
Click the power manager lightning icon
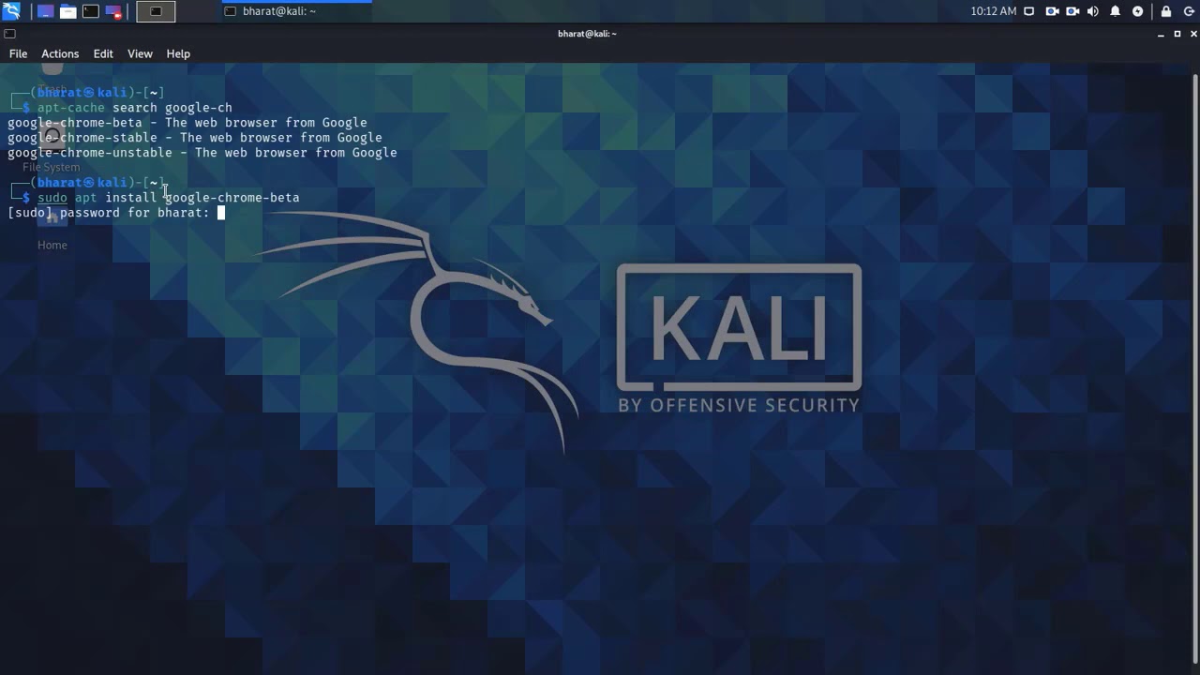(x=1138, y=11)
